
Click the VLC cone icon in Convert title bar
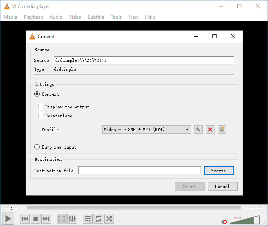click(x=32, y=37)
